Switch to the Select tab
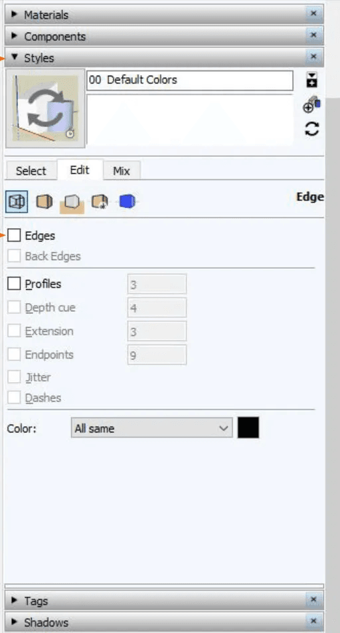Viewport: 340px width, 633px height. coord(31,171)
